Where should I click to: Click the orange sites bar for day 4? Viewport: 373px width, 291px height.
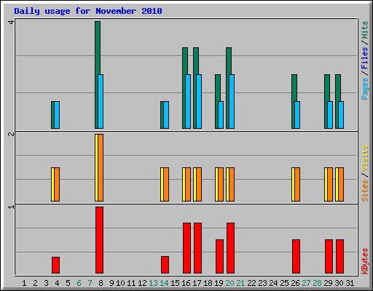(x=57, y=184)
